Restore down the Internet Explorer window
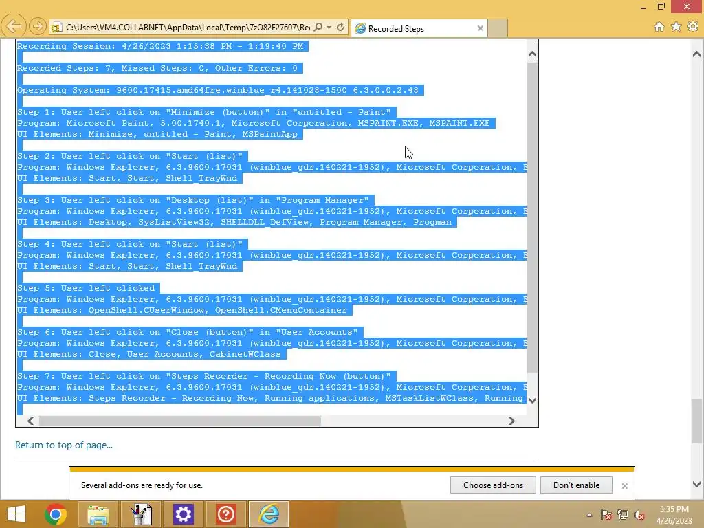The image size is (704, 528). coord(661,7)
